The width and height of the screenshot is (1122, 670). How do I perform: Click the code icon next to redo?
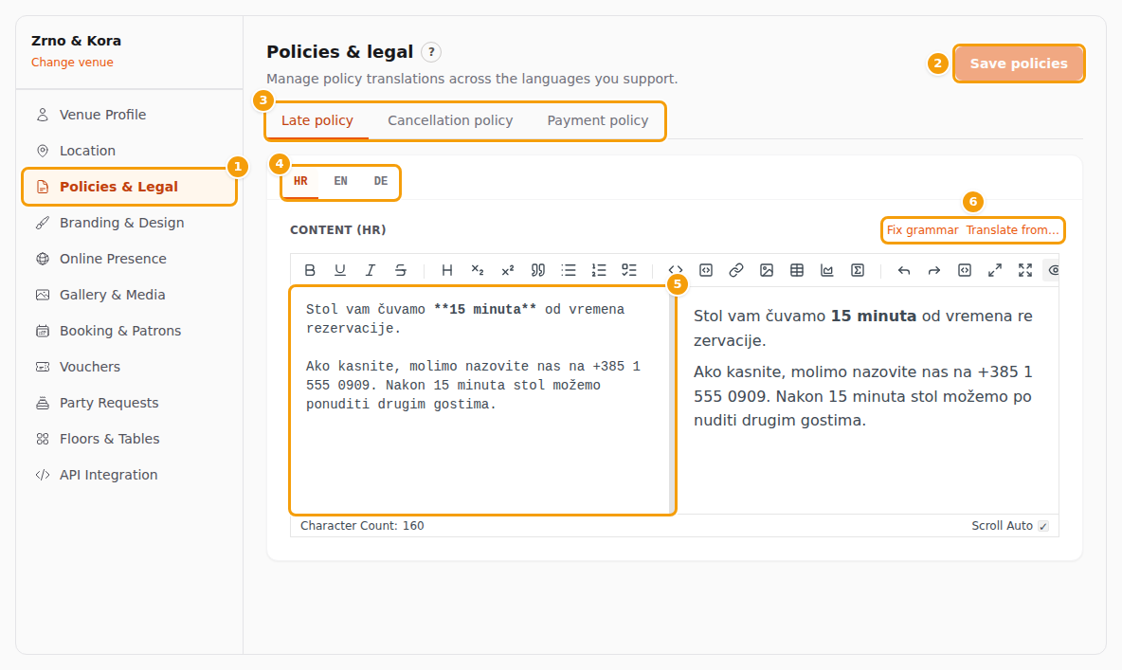[x=965, y=270]
